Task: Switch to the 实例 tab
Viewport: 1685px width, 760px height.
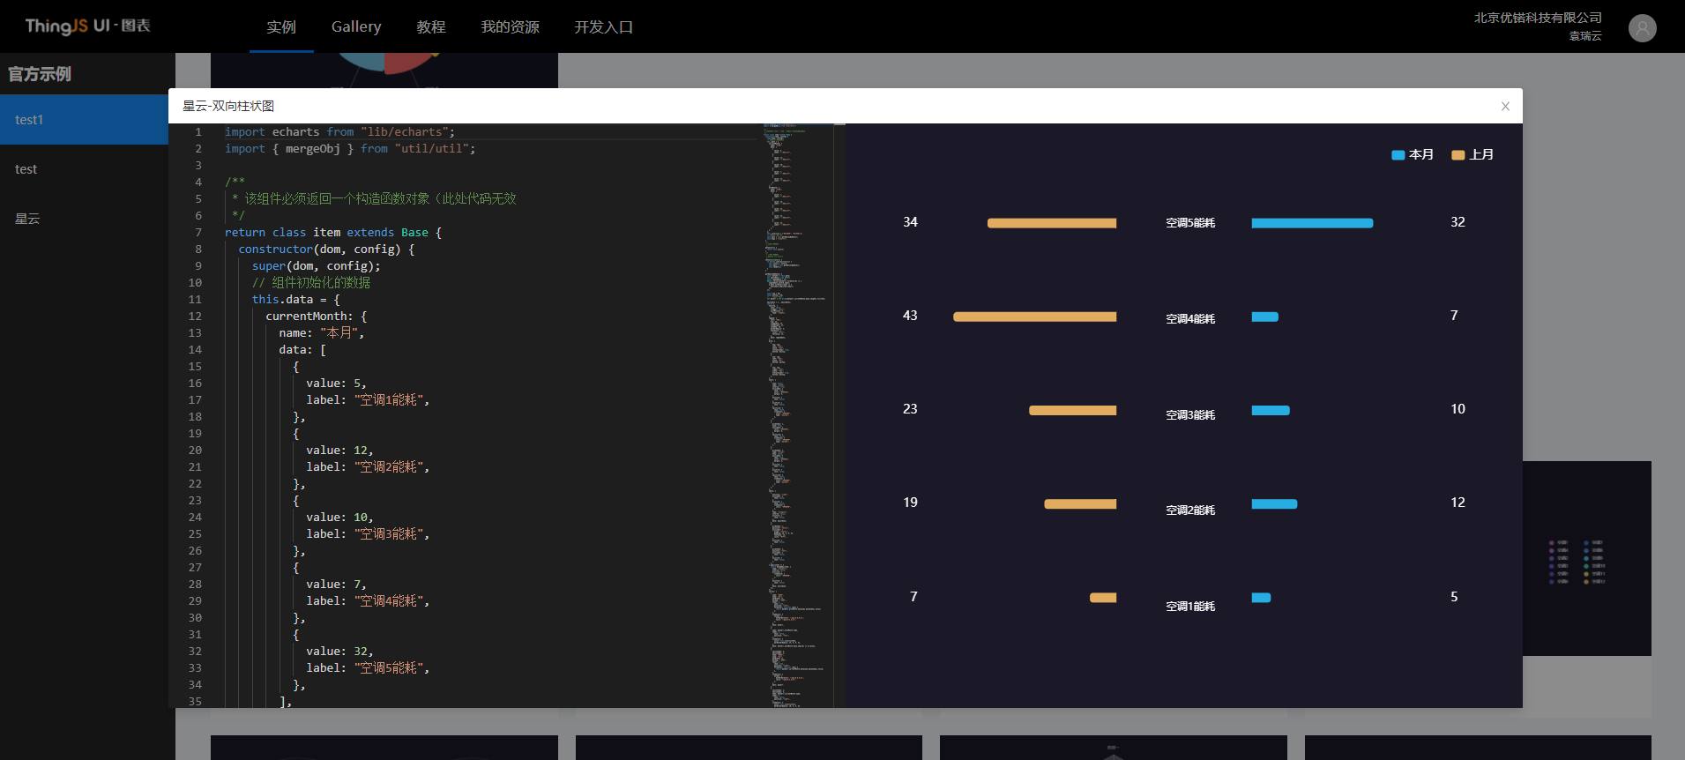Action: (x=281, y=27)
